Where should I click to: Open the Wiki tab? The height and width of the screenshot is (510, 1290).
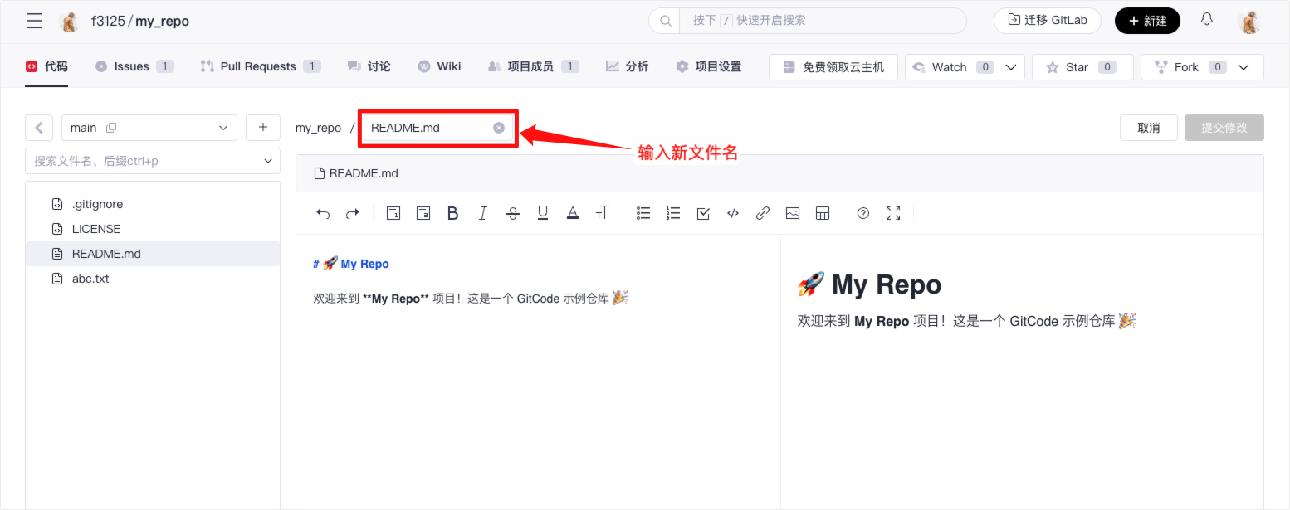coord(448,66)
